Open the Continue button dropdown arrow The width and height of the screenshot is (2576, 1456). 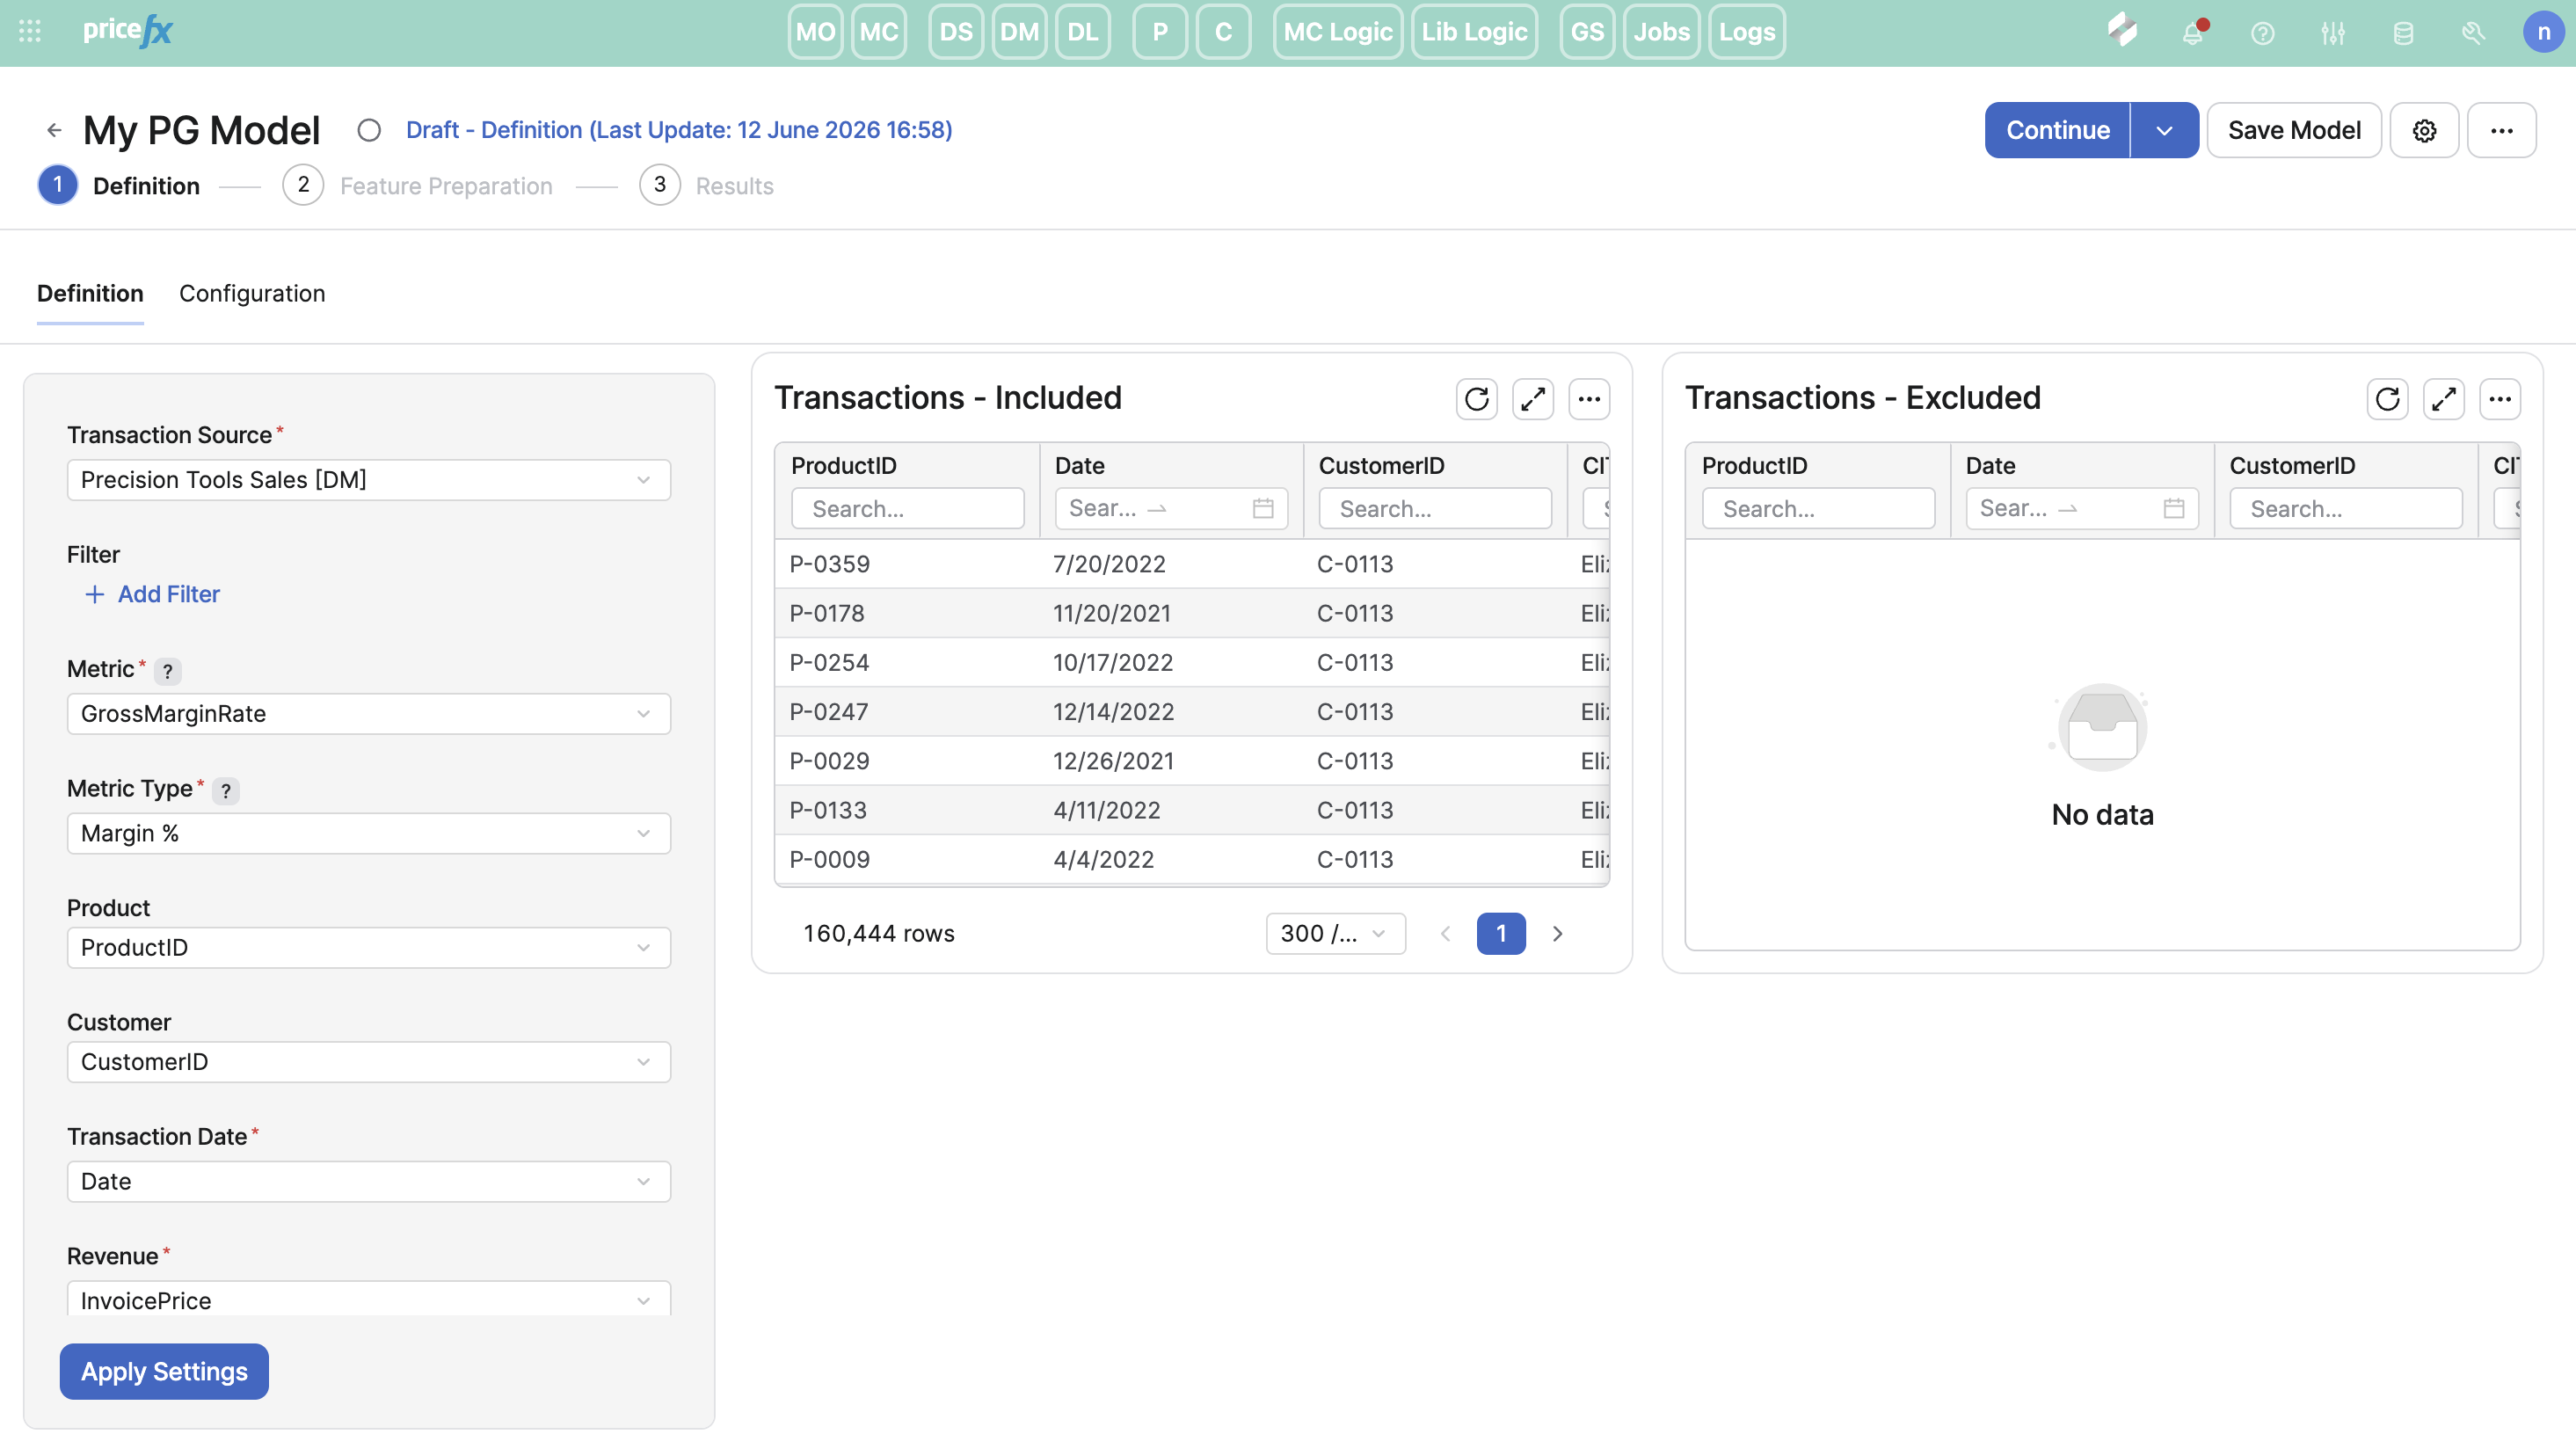pos(2164,130)
